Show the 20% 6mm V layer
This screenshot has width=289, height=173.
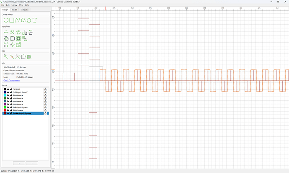[x=8, y=95]
